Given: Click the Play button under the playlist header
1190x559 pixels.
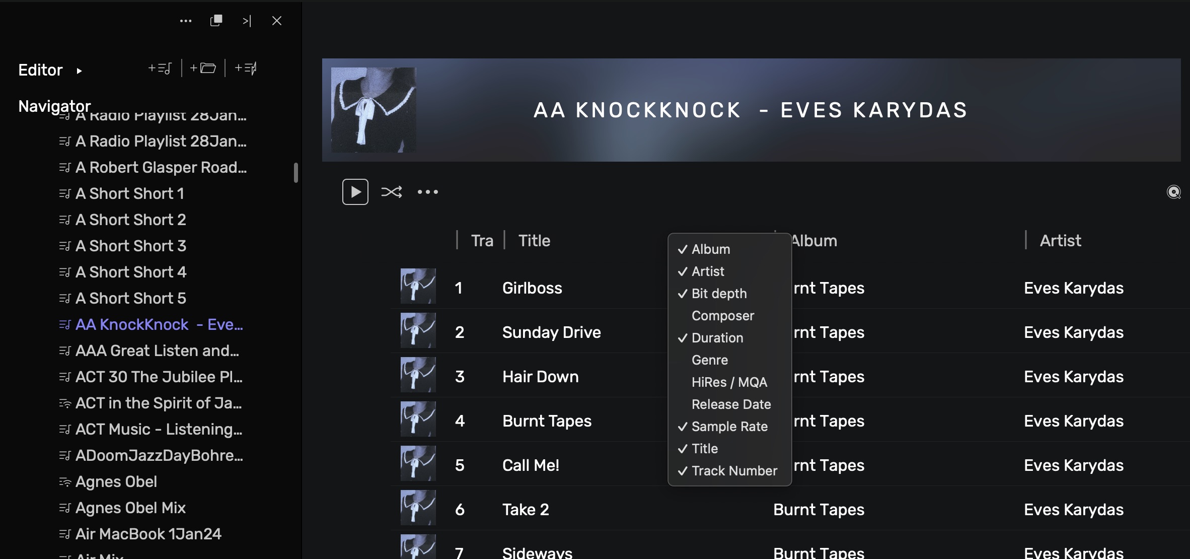Looking at the screenshot, I should click(x=355, y=192).
